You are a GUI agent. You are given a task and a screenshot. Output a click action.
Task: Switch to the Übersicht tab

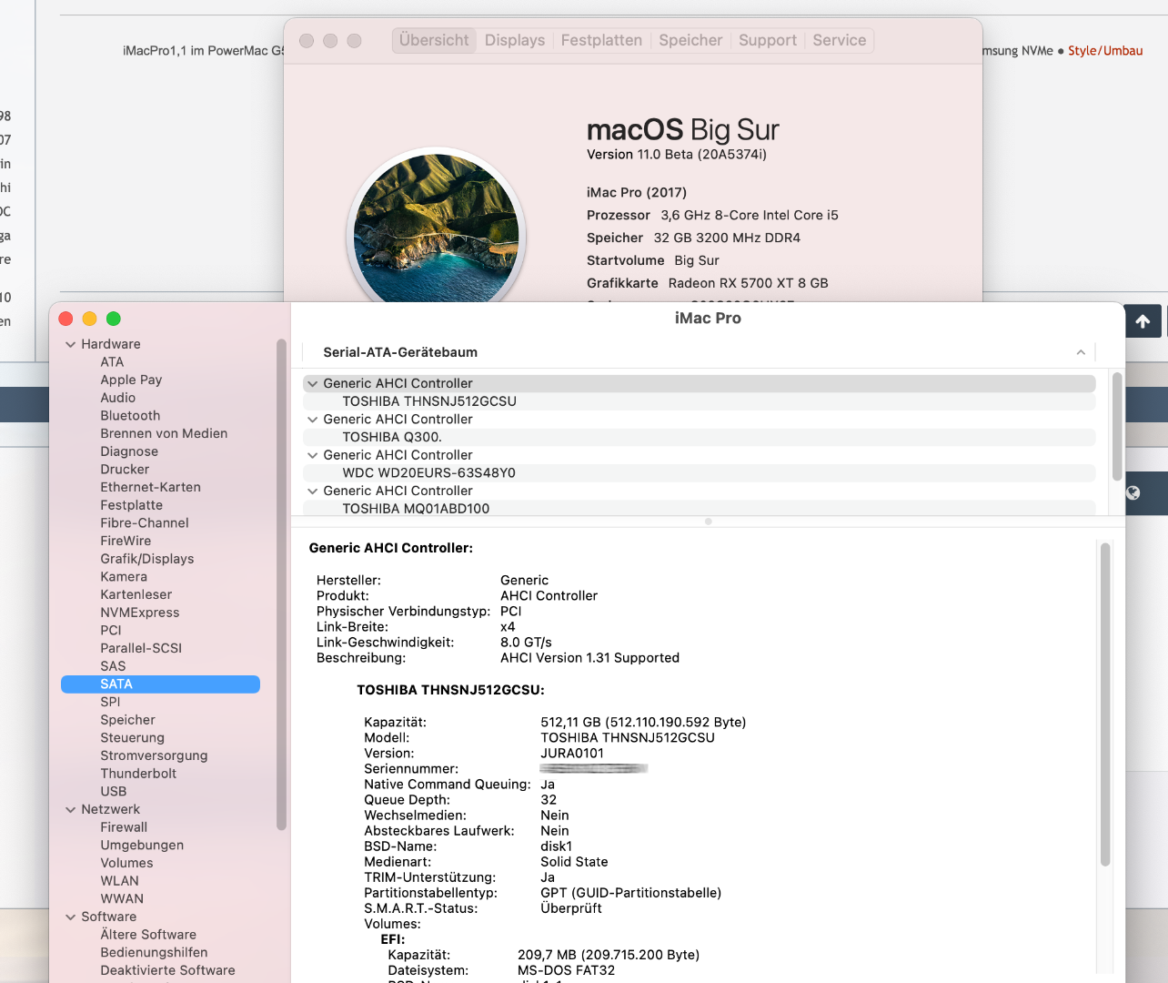434,40
